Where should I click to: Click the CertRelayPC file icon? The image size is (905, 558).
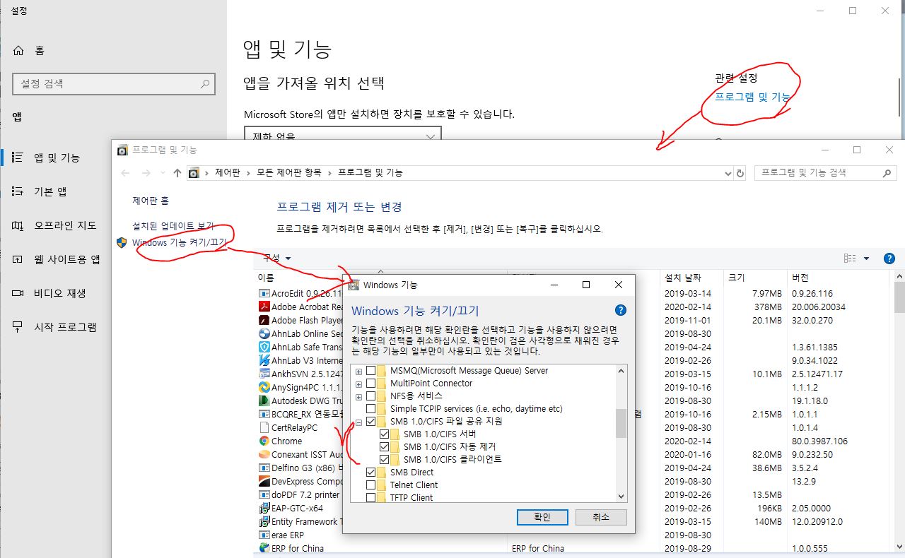[x=264, y=427]
